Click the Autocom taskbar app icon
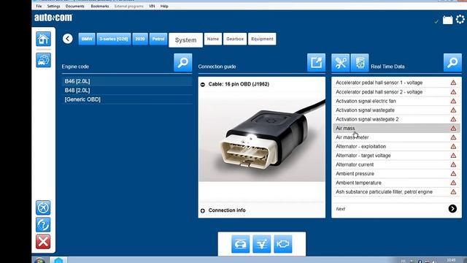 tap(58, 260)
